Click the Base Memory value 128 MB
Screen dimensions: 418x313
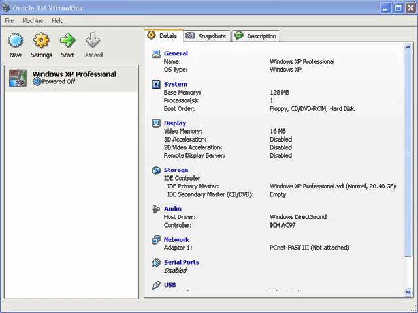280,93
